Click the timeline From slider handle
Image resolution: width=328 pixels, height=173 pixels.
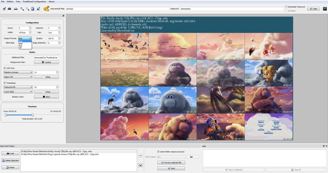[x=6, y=115]
